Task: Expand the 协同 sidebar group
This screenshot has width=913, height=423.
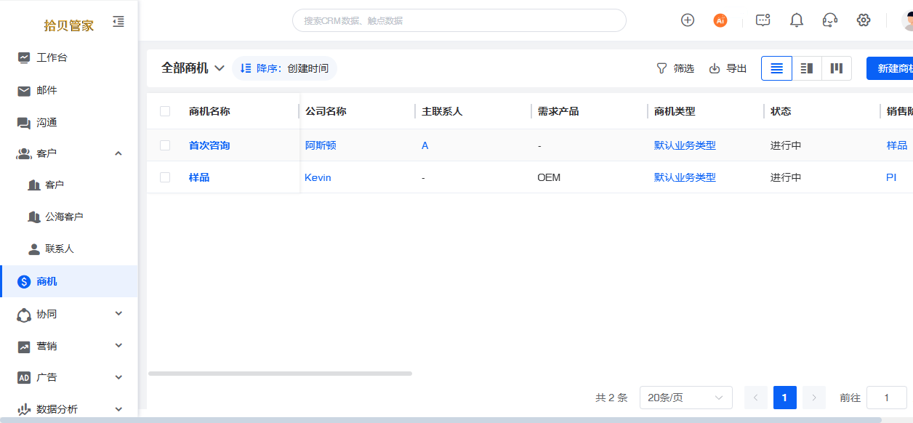Action: pyautogui.click(x=118, y=314)
